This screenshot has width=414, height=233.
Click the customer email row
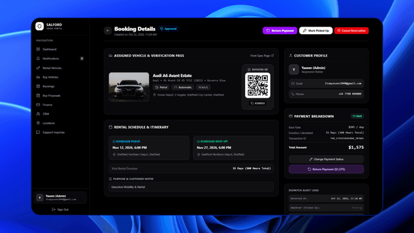[326, 83]
